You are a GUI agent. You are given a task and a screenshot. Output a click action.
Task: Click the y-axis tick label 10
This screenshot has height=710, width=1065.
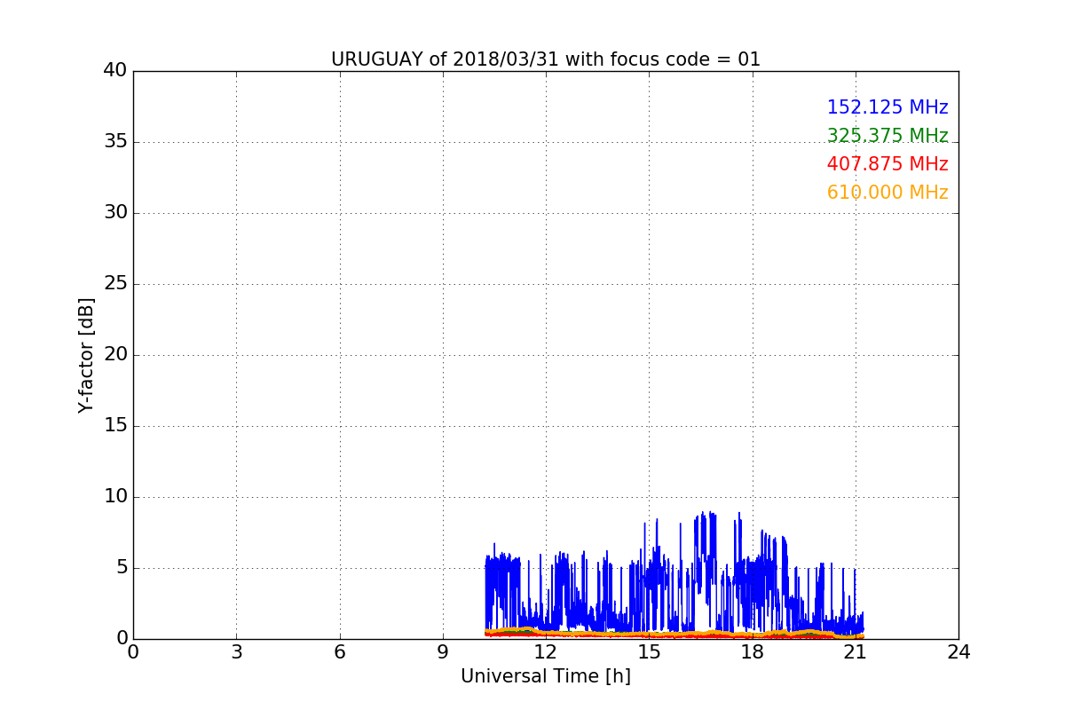tap(115, 497)
